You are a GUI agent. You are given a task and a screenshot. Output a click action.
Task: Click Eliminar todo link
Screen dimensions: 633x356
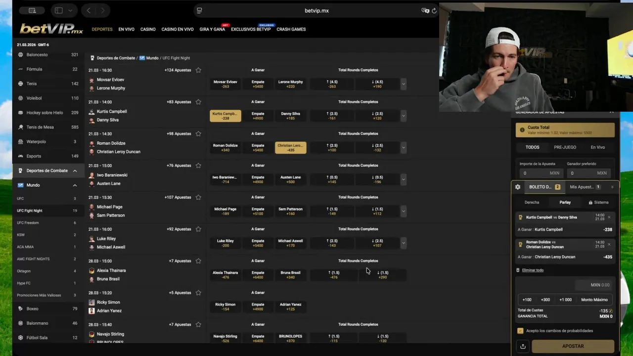[533, 270]
